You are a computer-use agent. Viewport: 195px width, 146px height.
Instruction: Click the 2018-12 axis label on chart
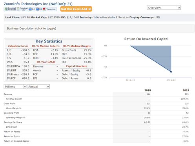click(130, 80)
